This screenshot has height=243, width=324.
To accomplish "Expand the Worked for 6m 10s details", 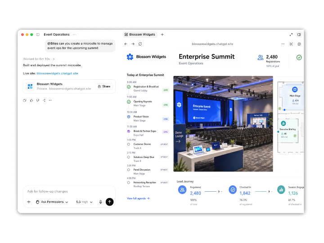I will 39,59.
